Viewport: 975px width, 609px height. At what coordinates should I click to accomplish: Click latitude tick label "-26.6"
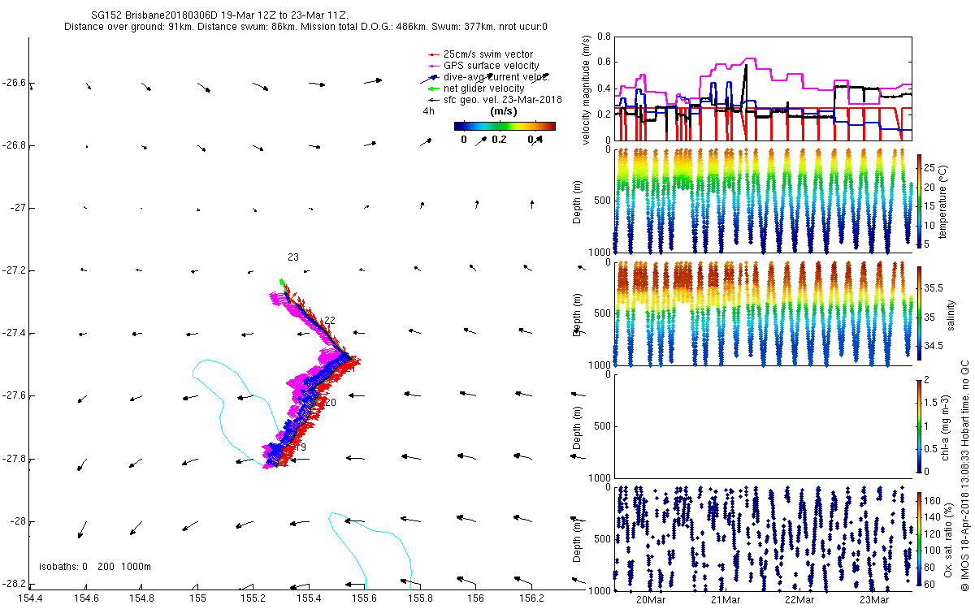click(x=13, y=83)
